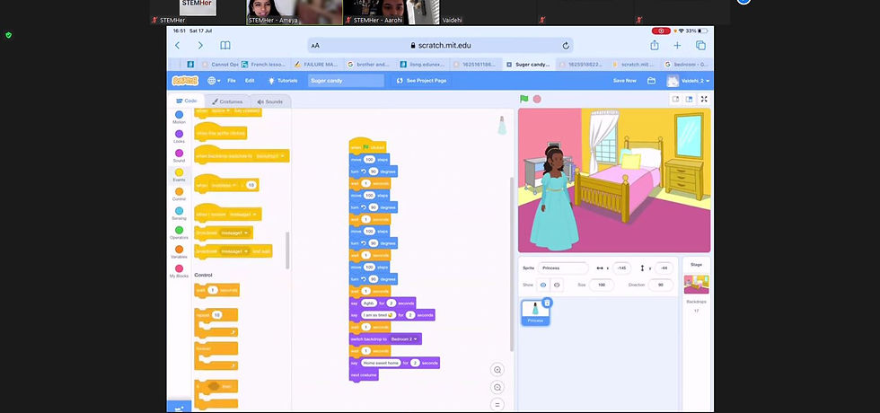Click See Project Page
The width and height of the screenshot is (880, 413).
tap(421, 81)
